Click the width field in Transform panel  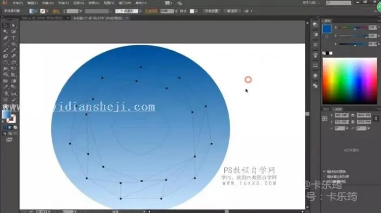[364, 115]
